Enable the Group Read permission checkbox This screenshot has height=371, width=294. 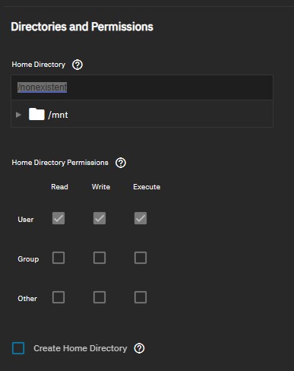pos(58,258)
